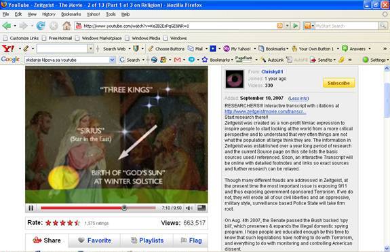The height and width of the screenshot is (252, 390).
Task: Click the Forward navigation arrow
Action: click(x=23, y=26)
